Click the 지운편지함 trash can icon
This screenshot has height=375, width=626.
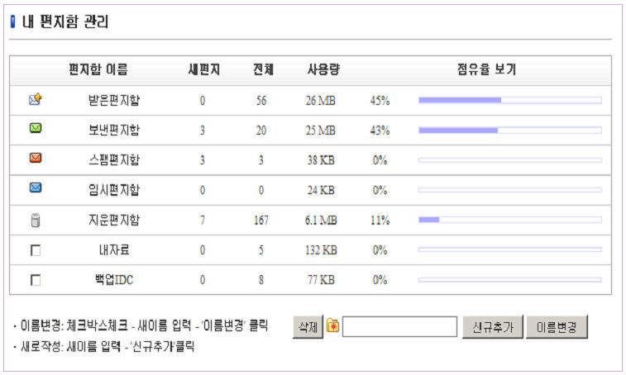pyautogui.click(x=35, y=220)
